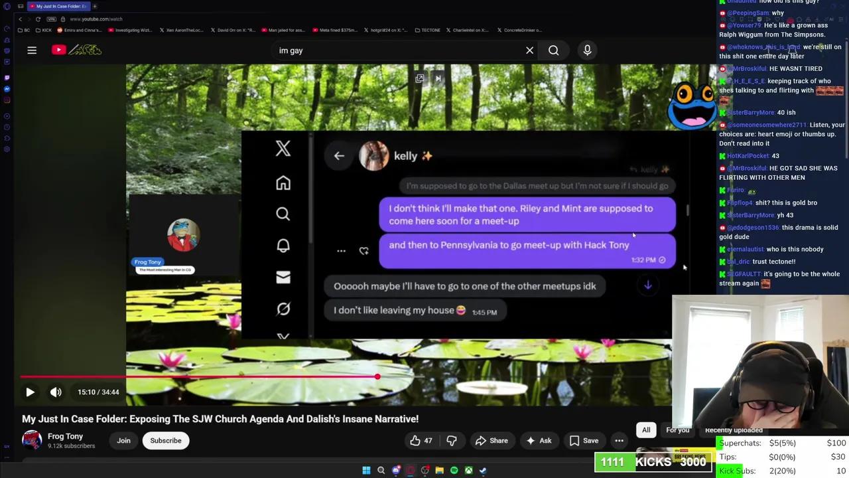The width and height of the screenshot is (849, 478).
Task: Open OBS Studio from the taskbar
Action: pyautogui.click(x=425, y=471)
